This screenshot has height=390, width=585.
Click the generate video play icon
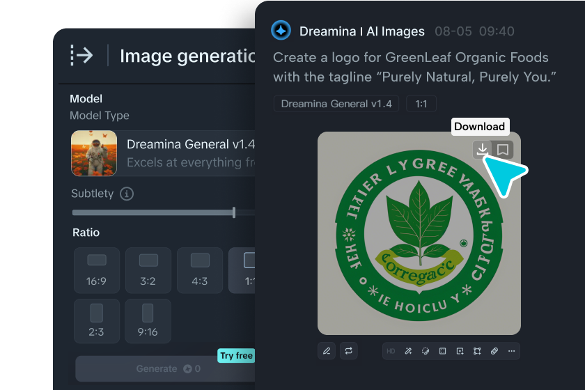click(460, 351)
